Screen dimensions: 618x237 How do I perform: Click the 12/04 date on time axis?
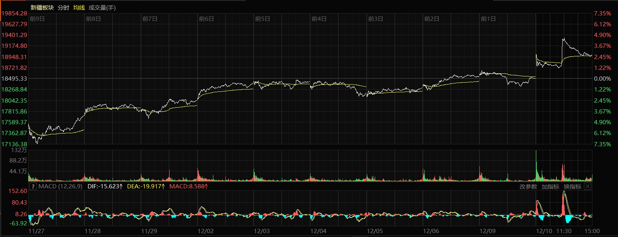(318, 231)
